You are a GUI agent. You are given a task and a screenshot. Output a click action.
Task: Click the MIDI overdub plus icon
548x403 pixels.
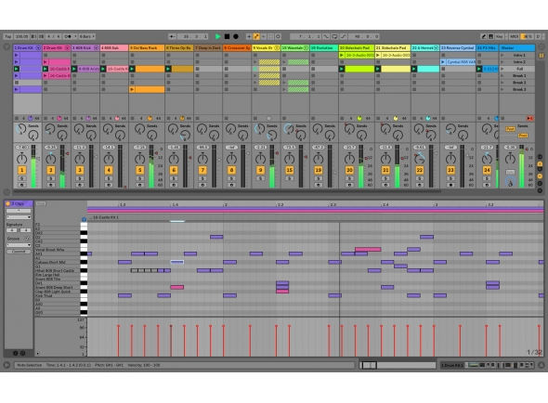(x=249, y=36)
